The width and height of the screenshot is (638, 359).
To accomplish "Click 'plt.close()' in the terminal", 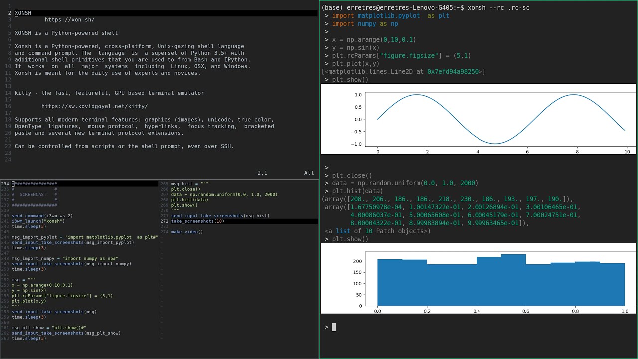I will [x=352, y=176].
